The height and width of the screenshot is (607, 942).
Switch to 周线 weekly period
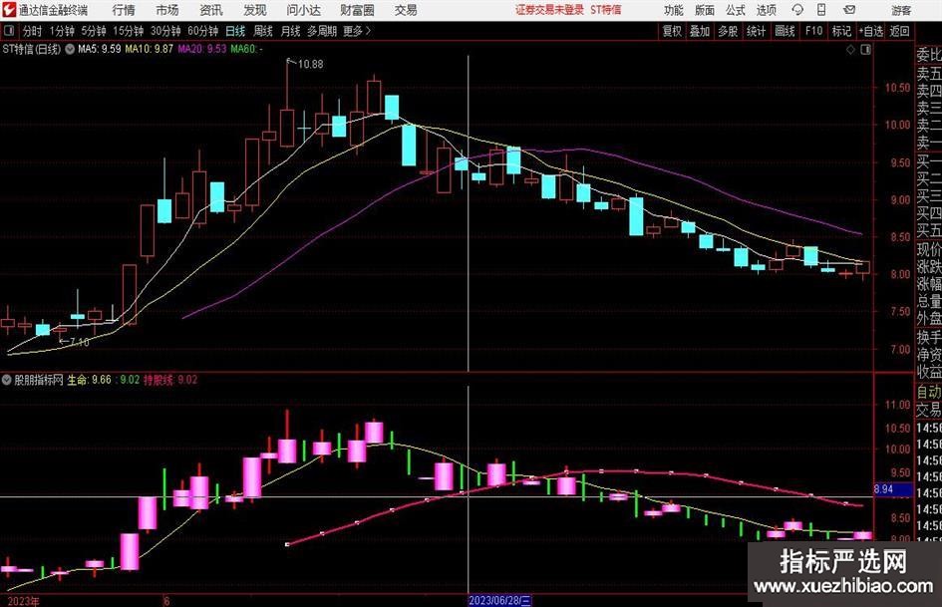tap(263, 31)
